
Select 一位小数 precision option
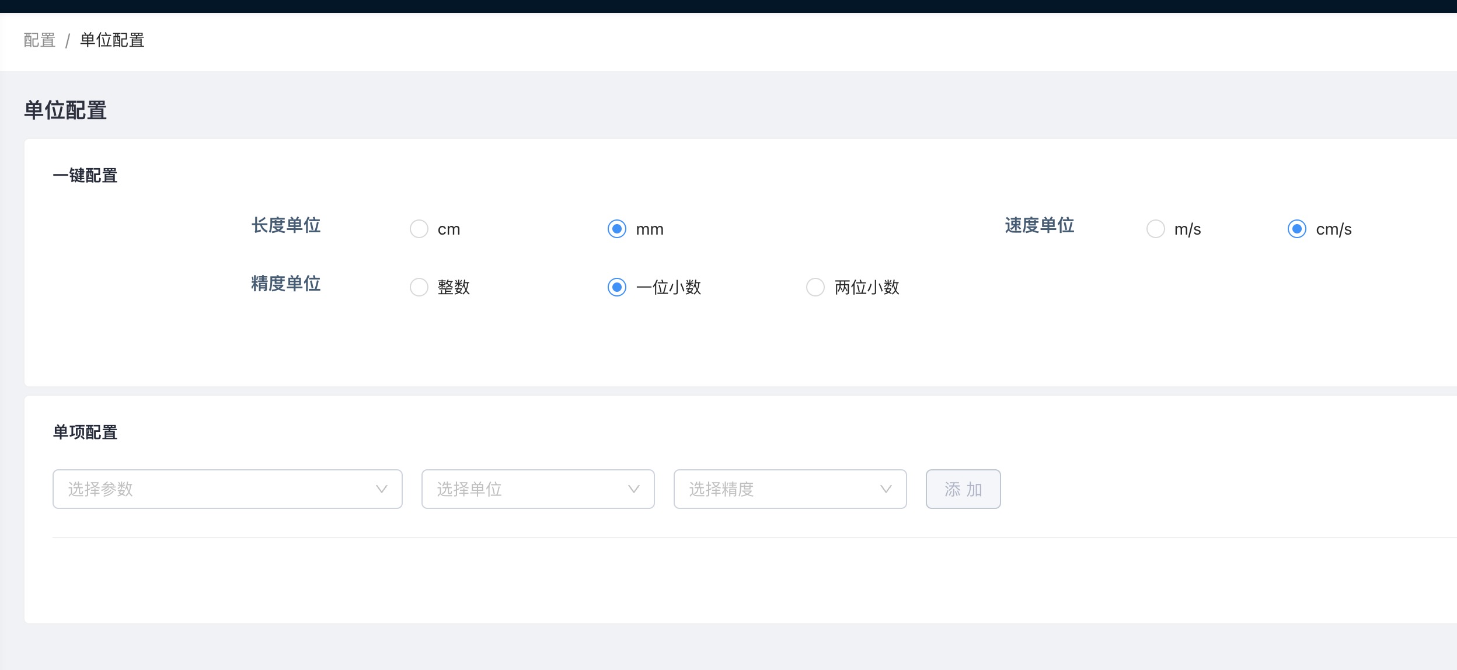tap(617, 287)
